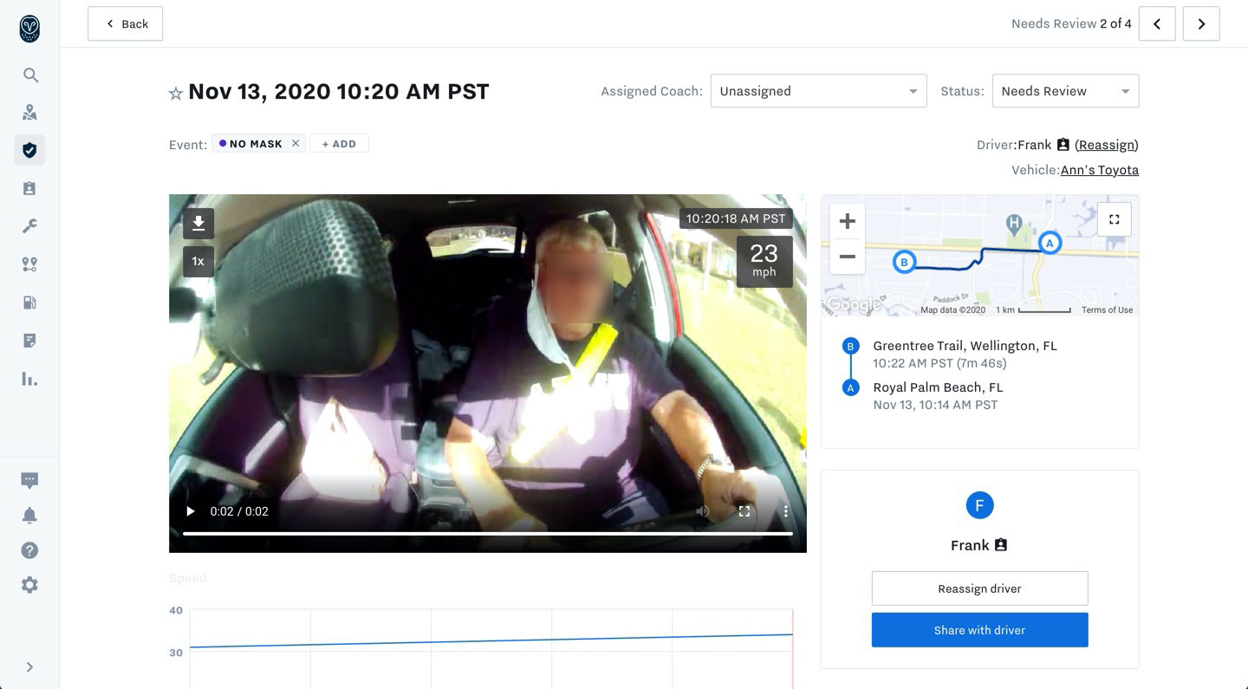
Task: Click Greentree Trail, Wellington, FL text
Action: pyautogui.click(x=965, y=346)
